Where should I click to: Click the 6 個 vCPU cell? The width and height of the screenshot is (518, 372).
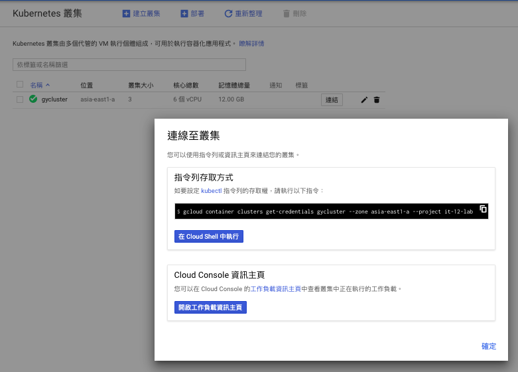point(187,99)
